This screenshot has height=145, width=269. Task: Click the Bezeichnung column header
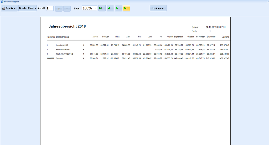tap(63, 37)
